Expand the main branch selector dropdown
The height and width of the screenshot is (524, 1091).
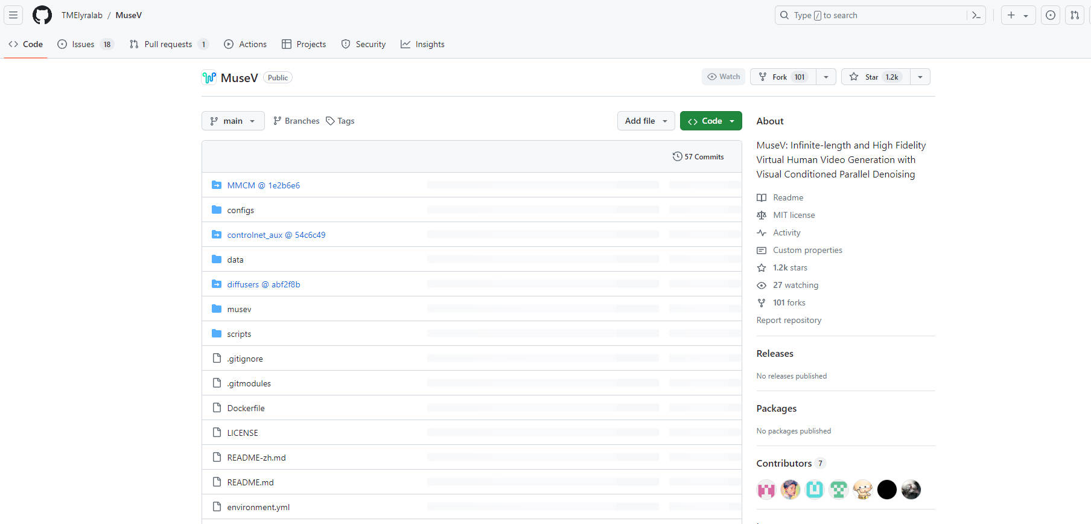pyautogui.click(x=233, y=121)
